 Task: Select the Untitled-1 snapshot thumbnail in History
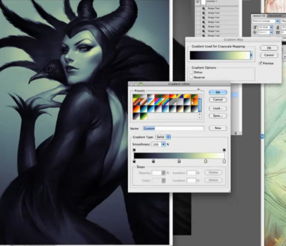(203, 2)
